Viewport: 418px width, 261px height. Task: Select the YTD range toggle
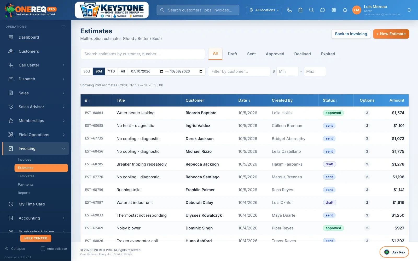111,71
